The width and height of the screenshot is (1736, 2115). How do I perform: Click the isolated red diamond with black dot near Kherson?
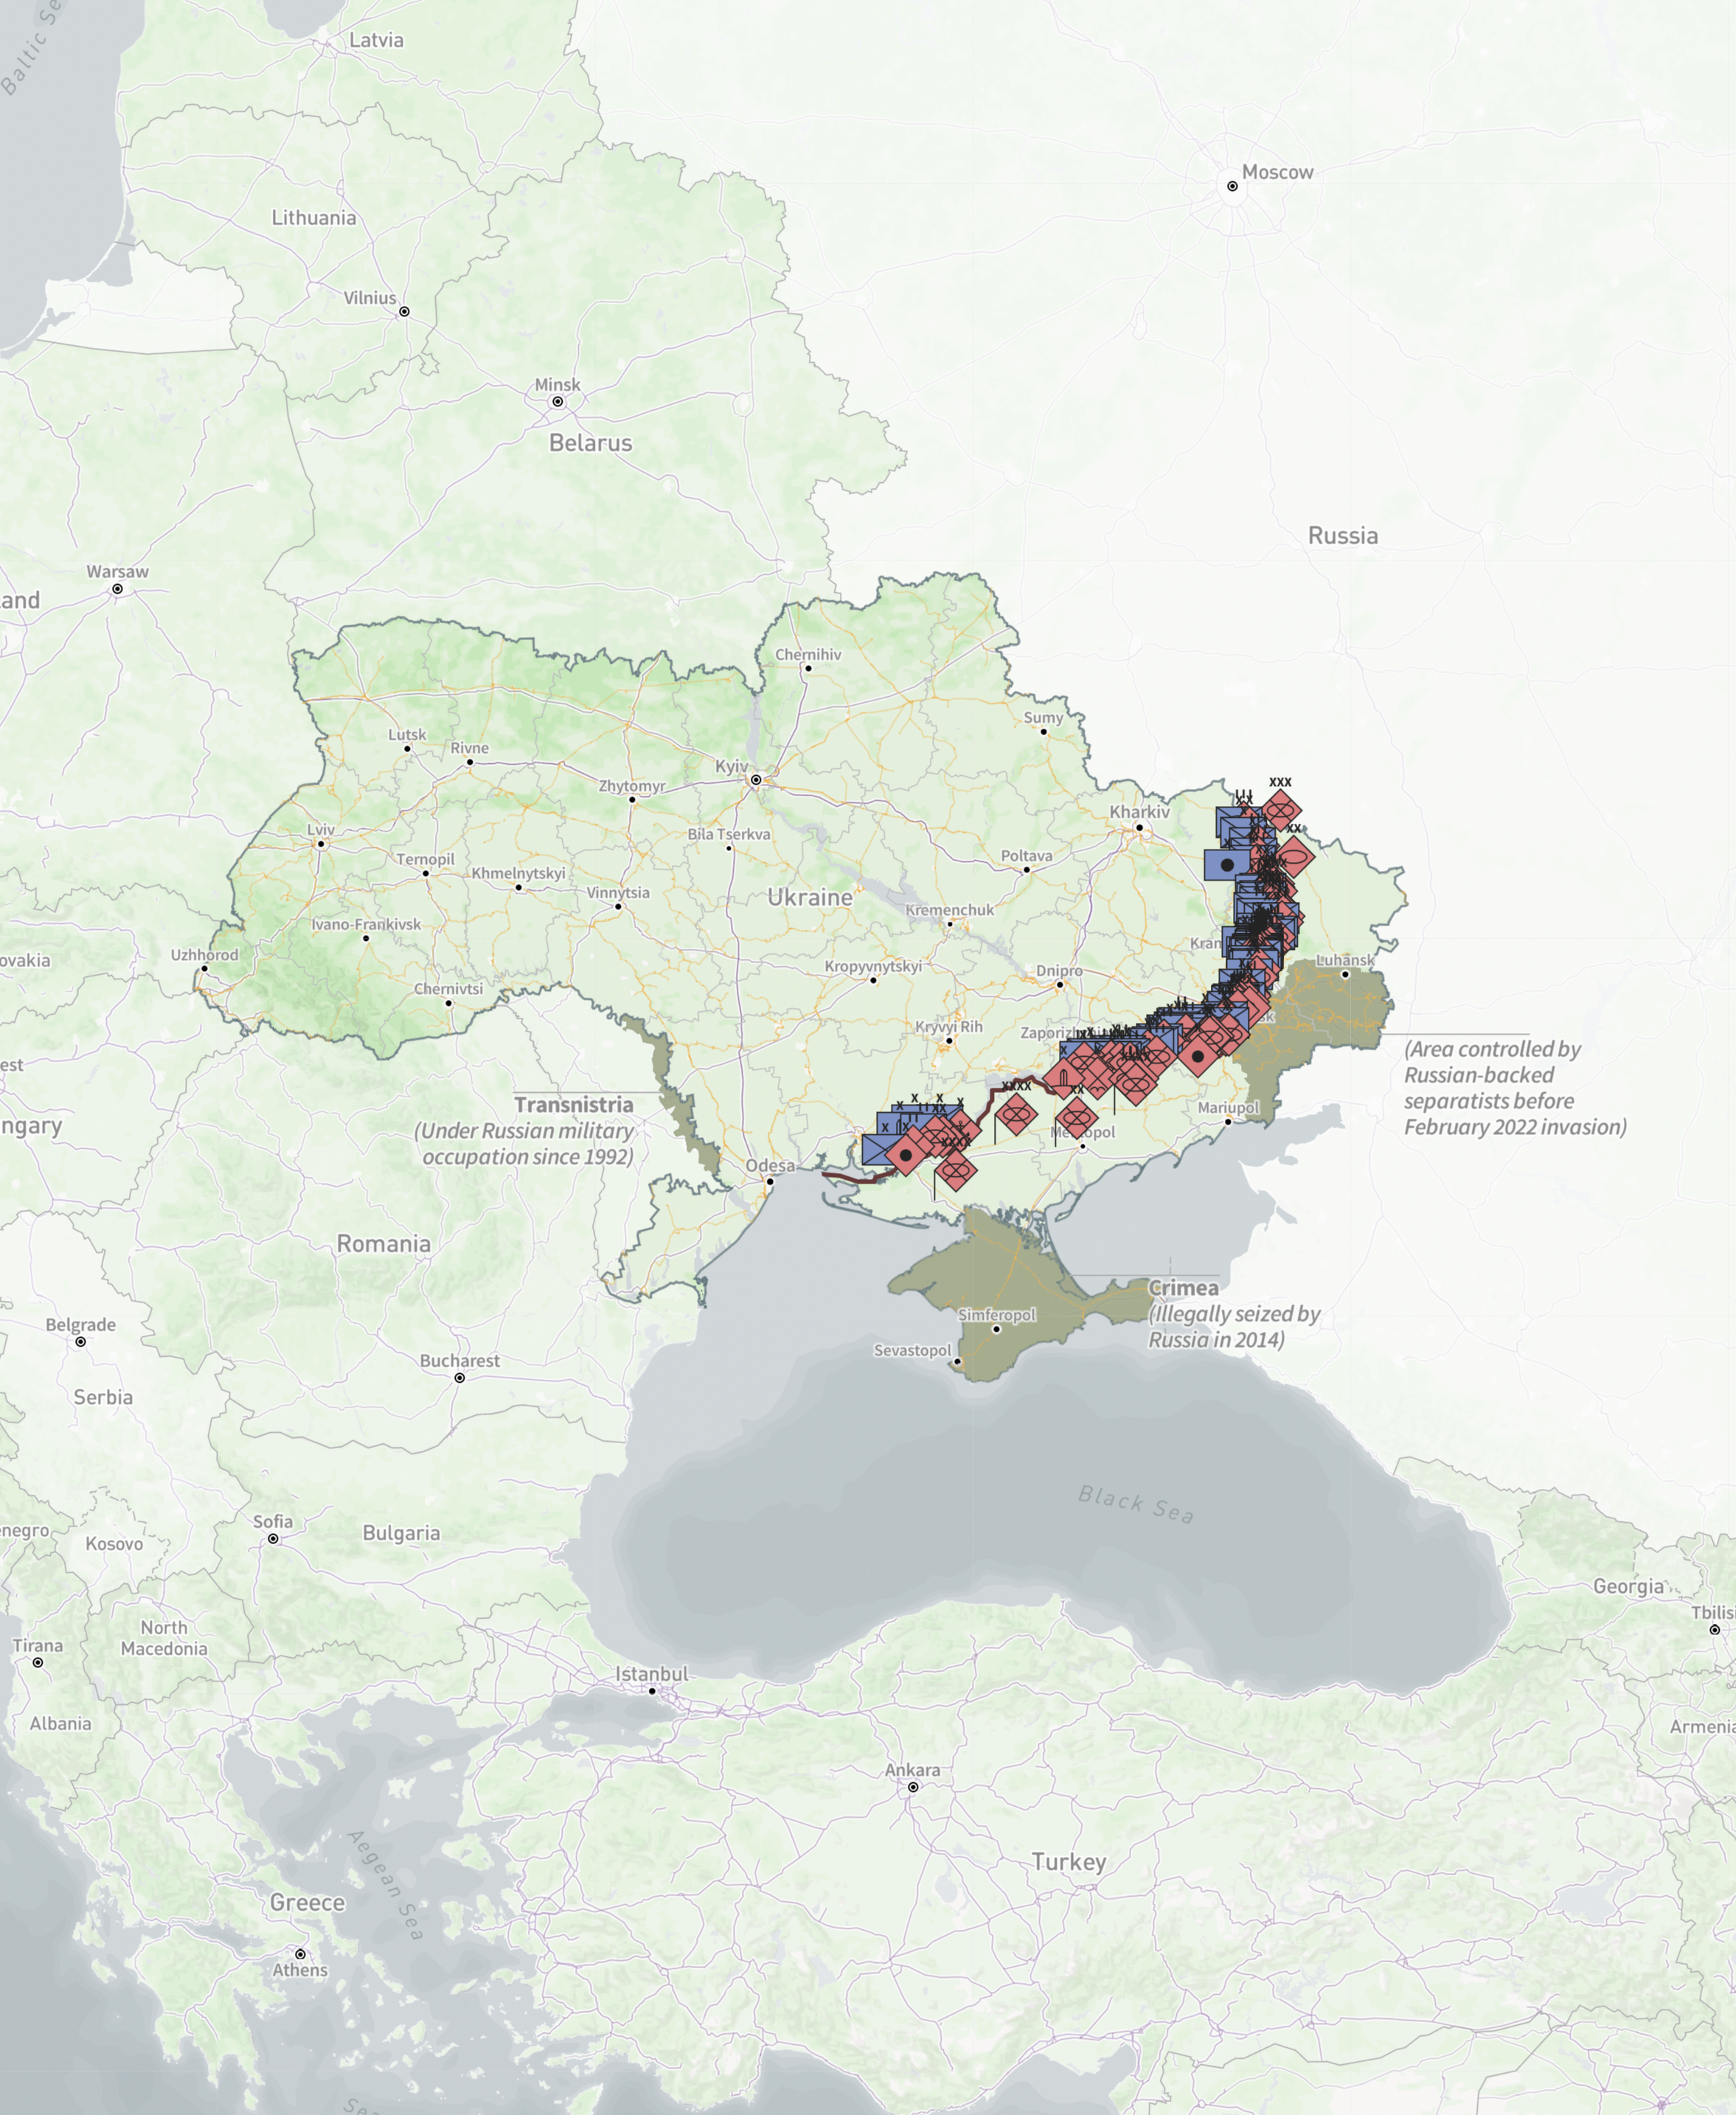coord(906,1156)
